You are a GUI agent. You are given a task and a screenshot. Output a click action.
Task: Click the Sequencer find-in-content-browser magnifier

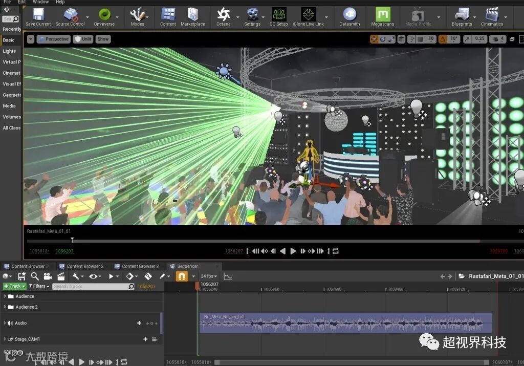35,276
